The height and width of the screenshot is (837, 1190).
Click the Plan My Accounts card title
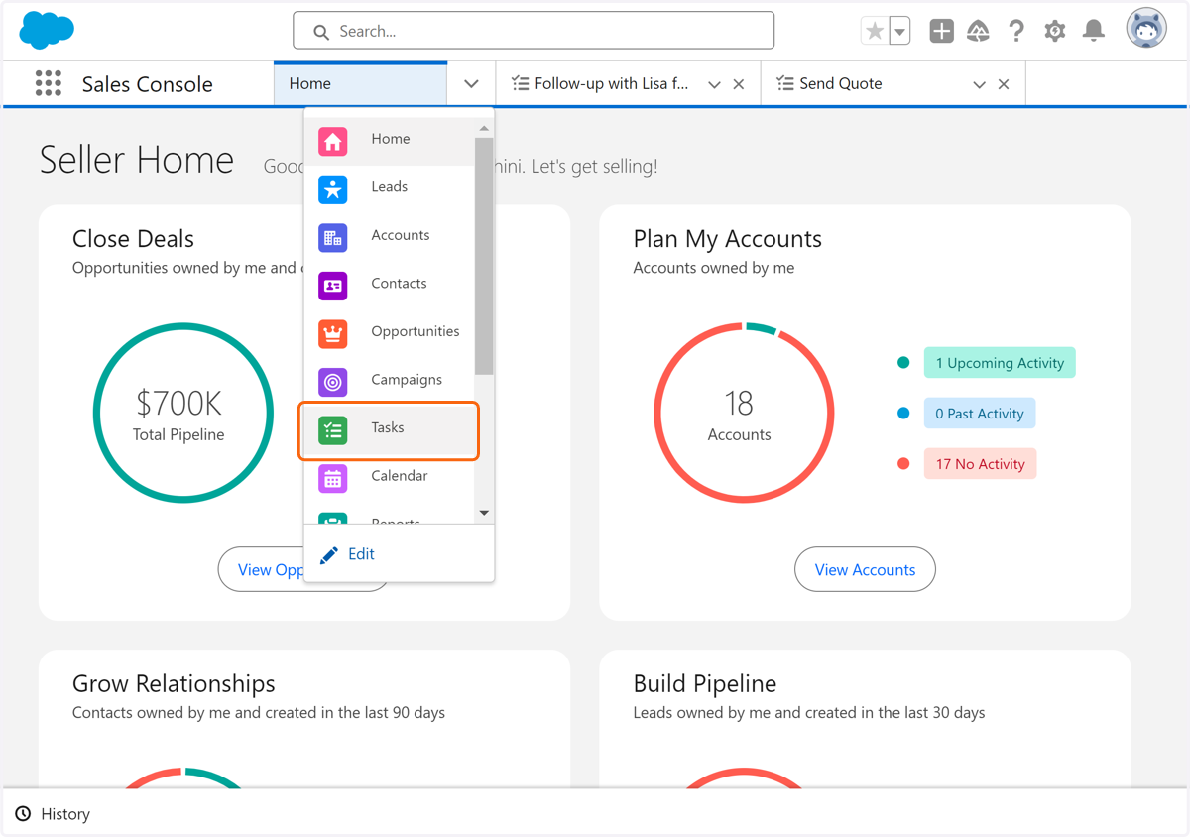tap(728, 239)
